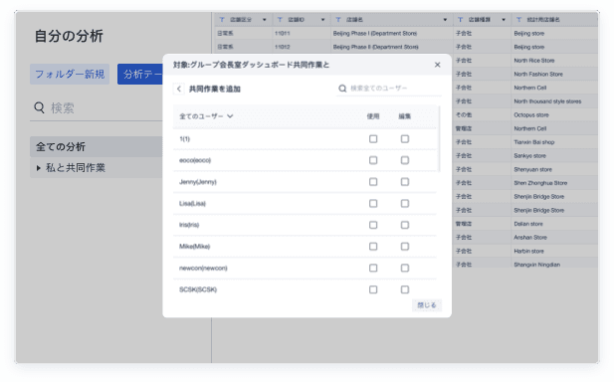Tick the 使用 checkbox for SCSK(SCSK)
614x382 pixels.
[373, 289]
